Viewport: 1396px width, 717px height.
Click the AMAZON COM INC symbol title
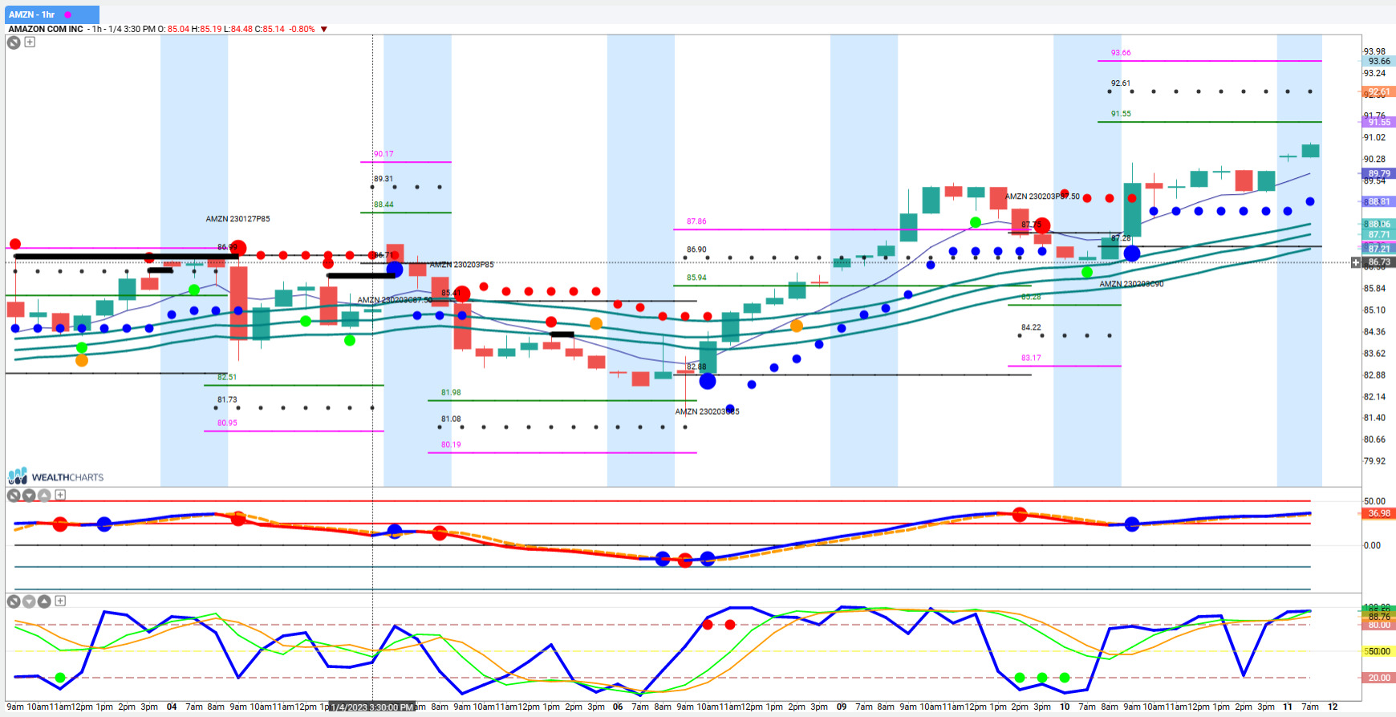46,29
